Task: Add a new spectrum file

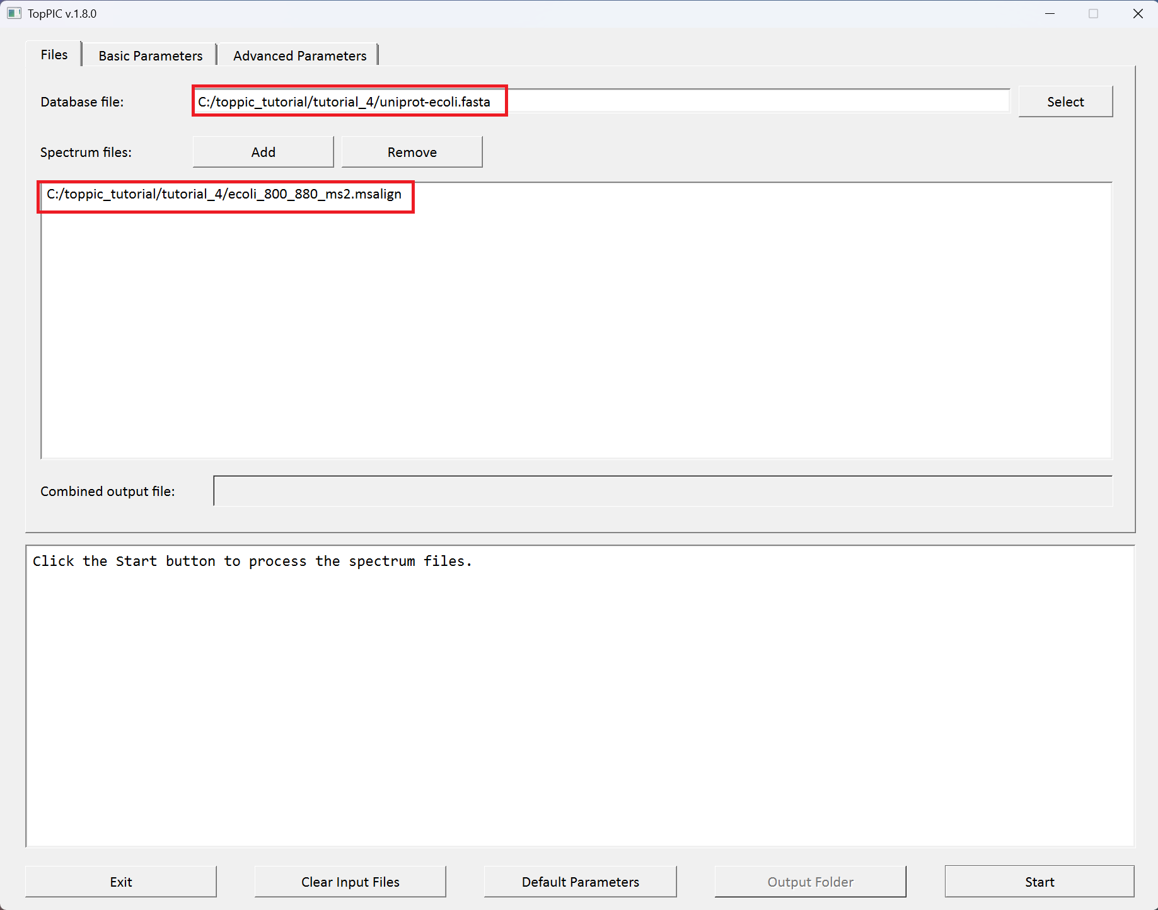Action: tap(263, 152)
